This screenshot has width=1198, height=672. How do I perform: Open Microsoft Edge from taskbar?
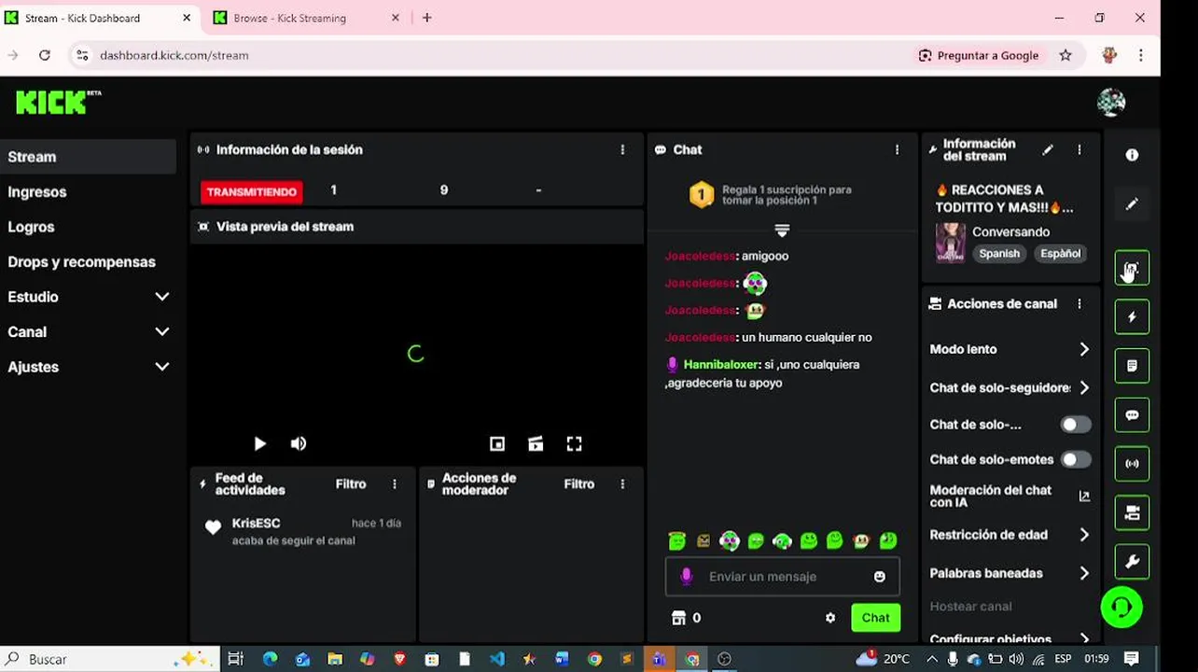coord(270,659)
